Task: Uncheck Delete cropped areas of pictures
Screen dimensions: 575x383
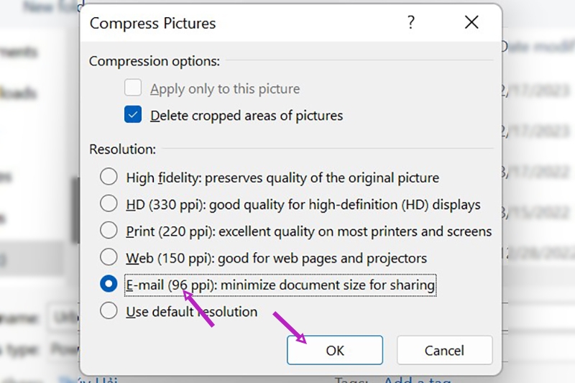Action: point(133,114)
